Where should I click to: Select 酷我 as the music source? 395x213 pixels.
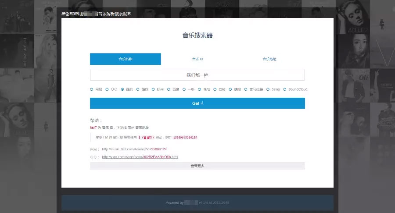tap(138, 89)
